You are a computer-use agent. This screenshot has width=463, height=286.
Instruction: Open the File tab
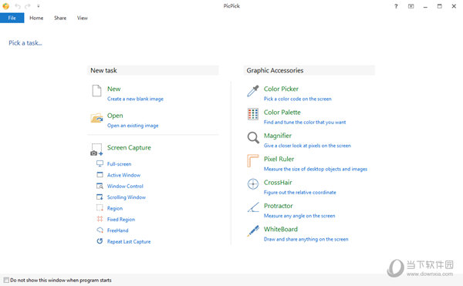12,18
